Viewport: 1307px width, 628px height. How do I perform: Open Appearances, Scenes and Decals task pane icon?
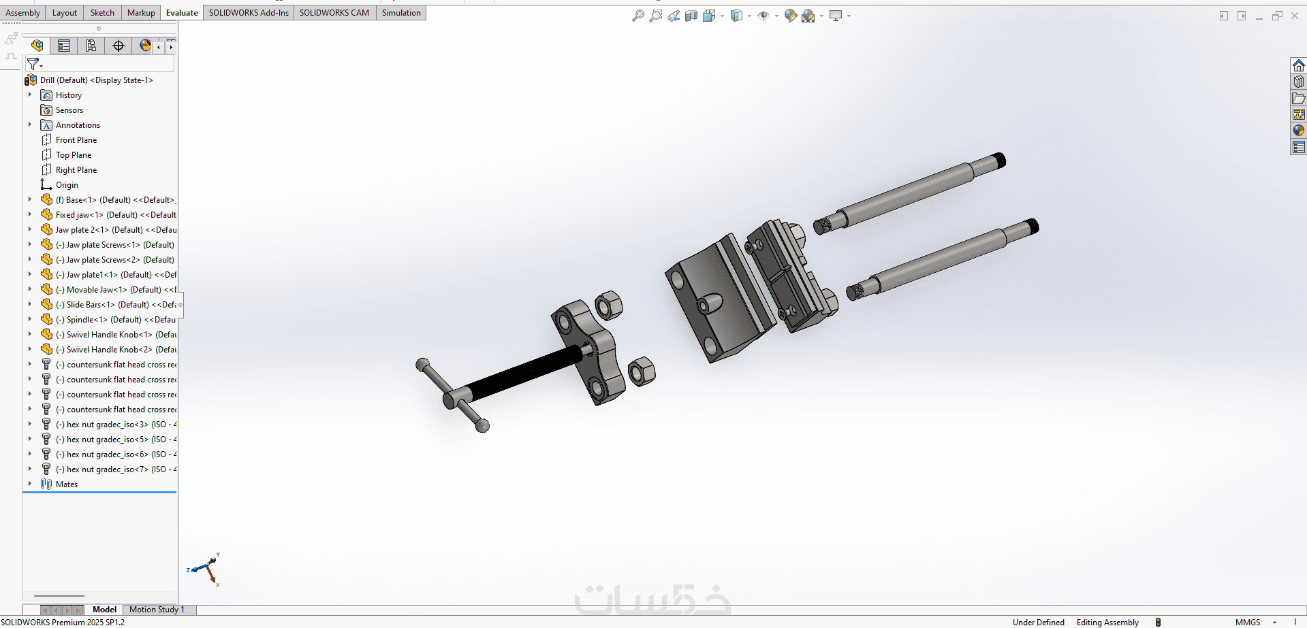pyautogui.click(x=1299, y=131)
